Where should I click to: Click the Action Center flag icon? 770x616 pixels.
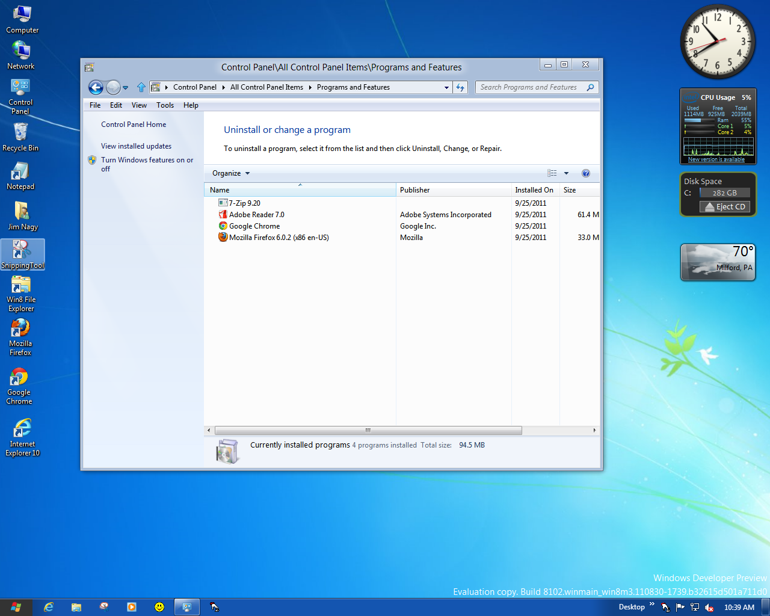(680, 608)
